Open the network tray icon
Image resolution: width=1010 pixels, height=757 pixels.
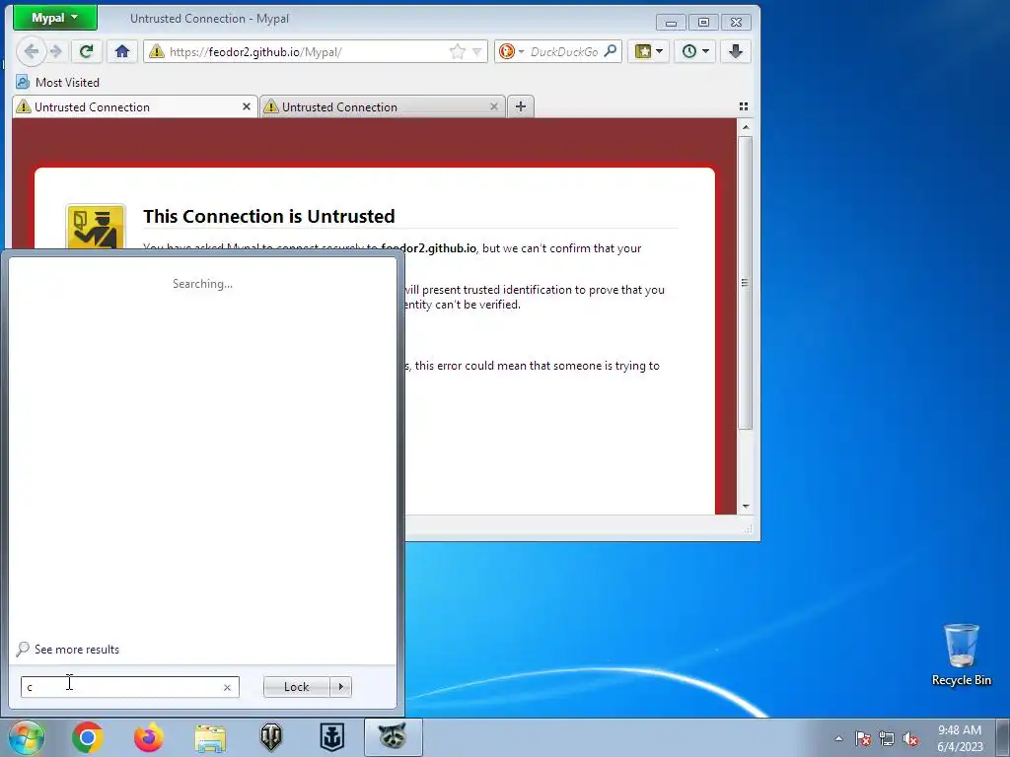coord(887,738)
